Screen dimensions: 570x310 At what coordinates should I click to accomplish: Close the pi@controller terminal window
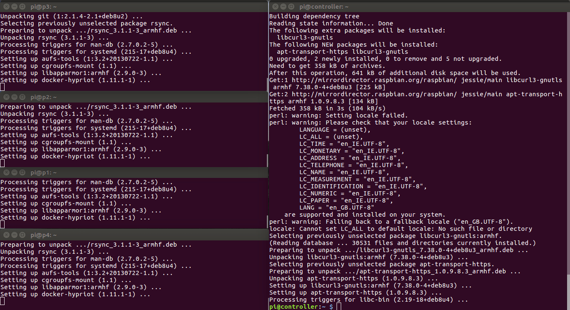click(x=274, y=6)
